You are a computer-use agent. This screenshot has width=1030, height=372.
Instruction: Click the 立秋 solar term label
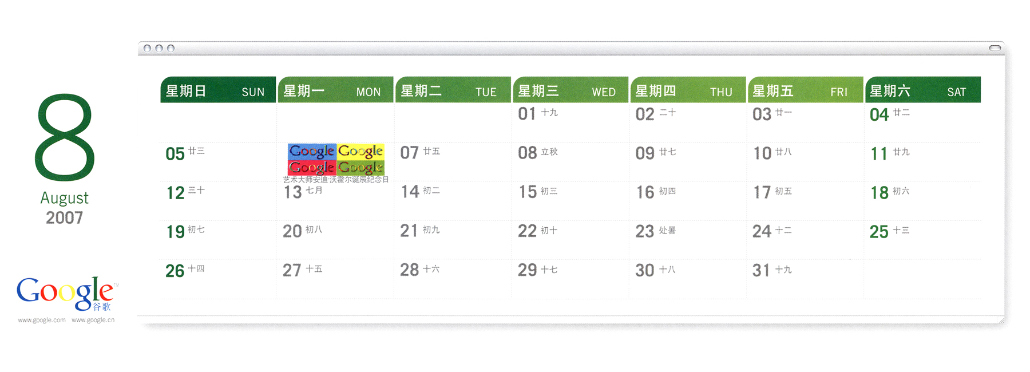[549, 152]
